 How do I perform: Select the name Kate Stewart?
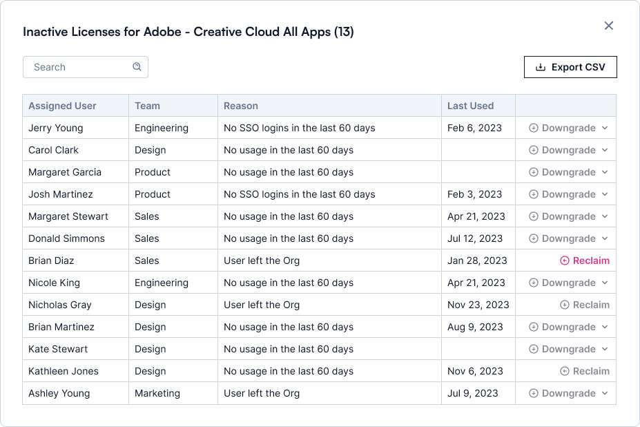(x=58, y=349)
